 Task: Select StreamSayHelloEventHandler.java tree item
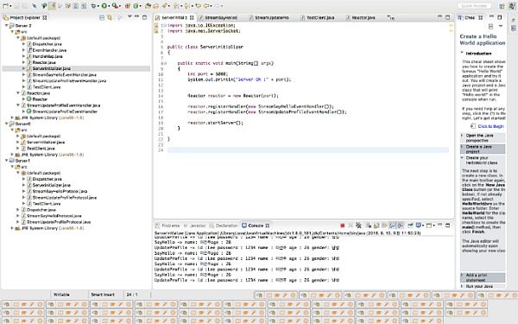pos(64,74)
